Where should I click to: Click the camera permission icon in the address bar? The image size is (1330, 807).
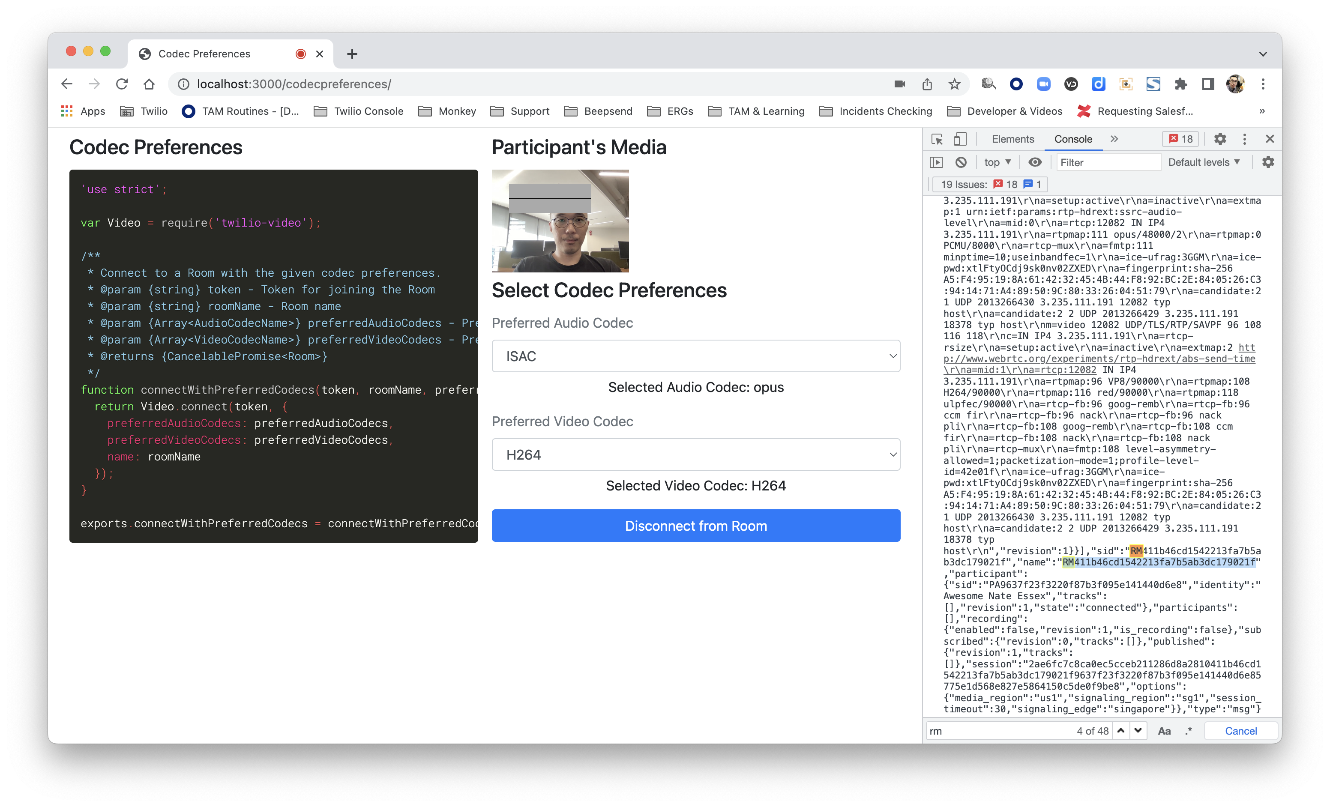899,84
